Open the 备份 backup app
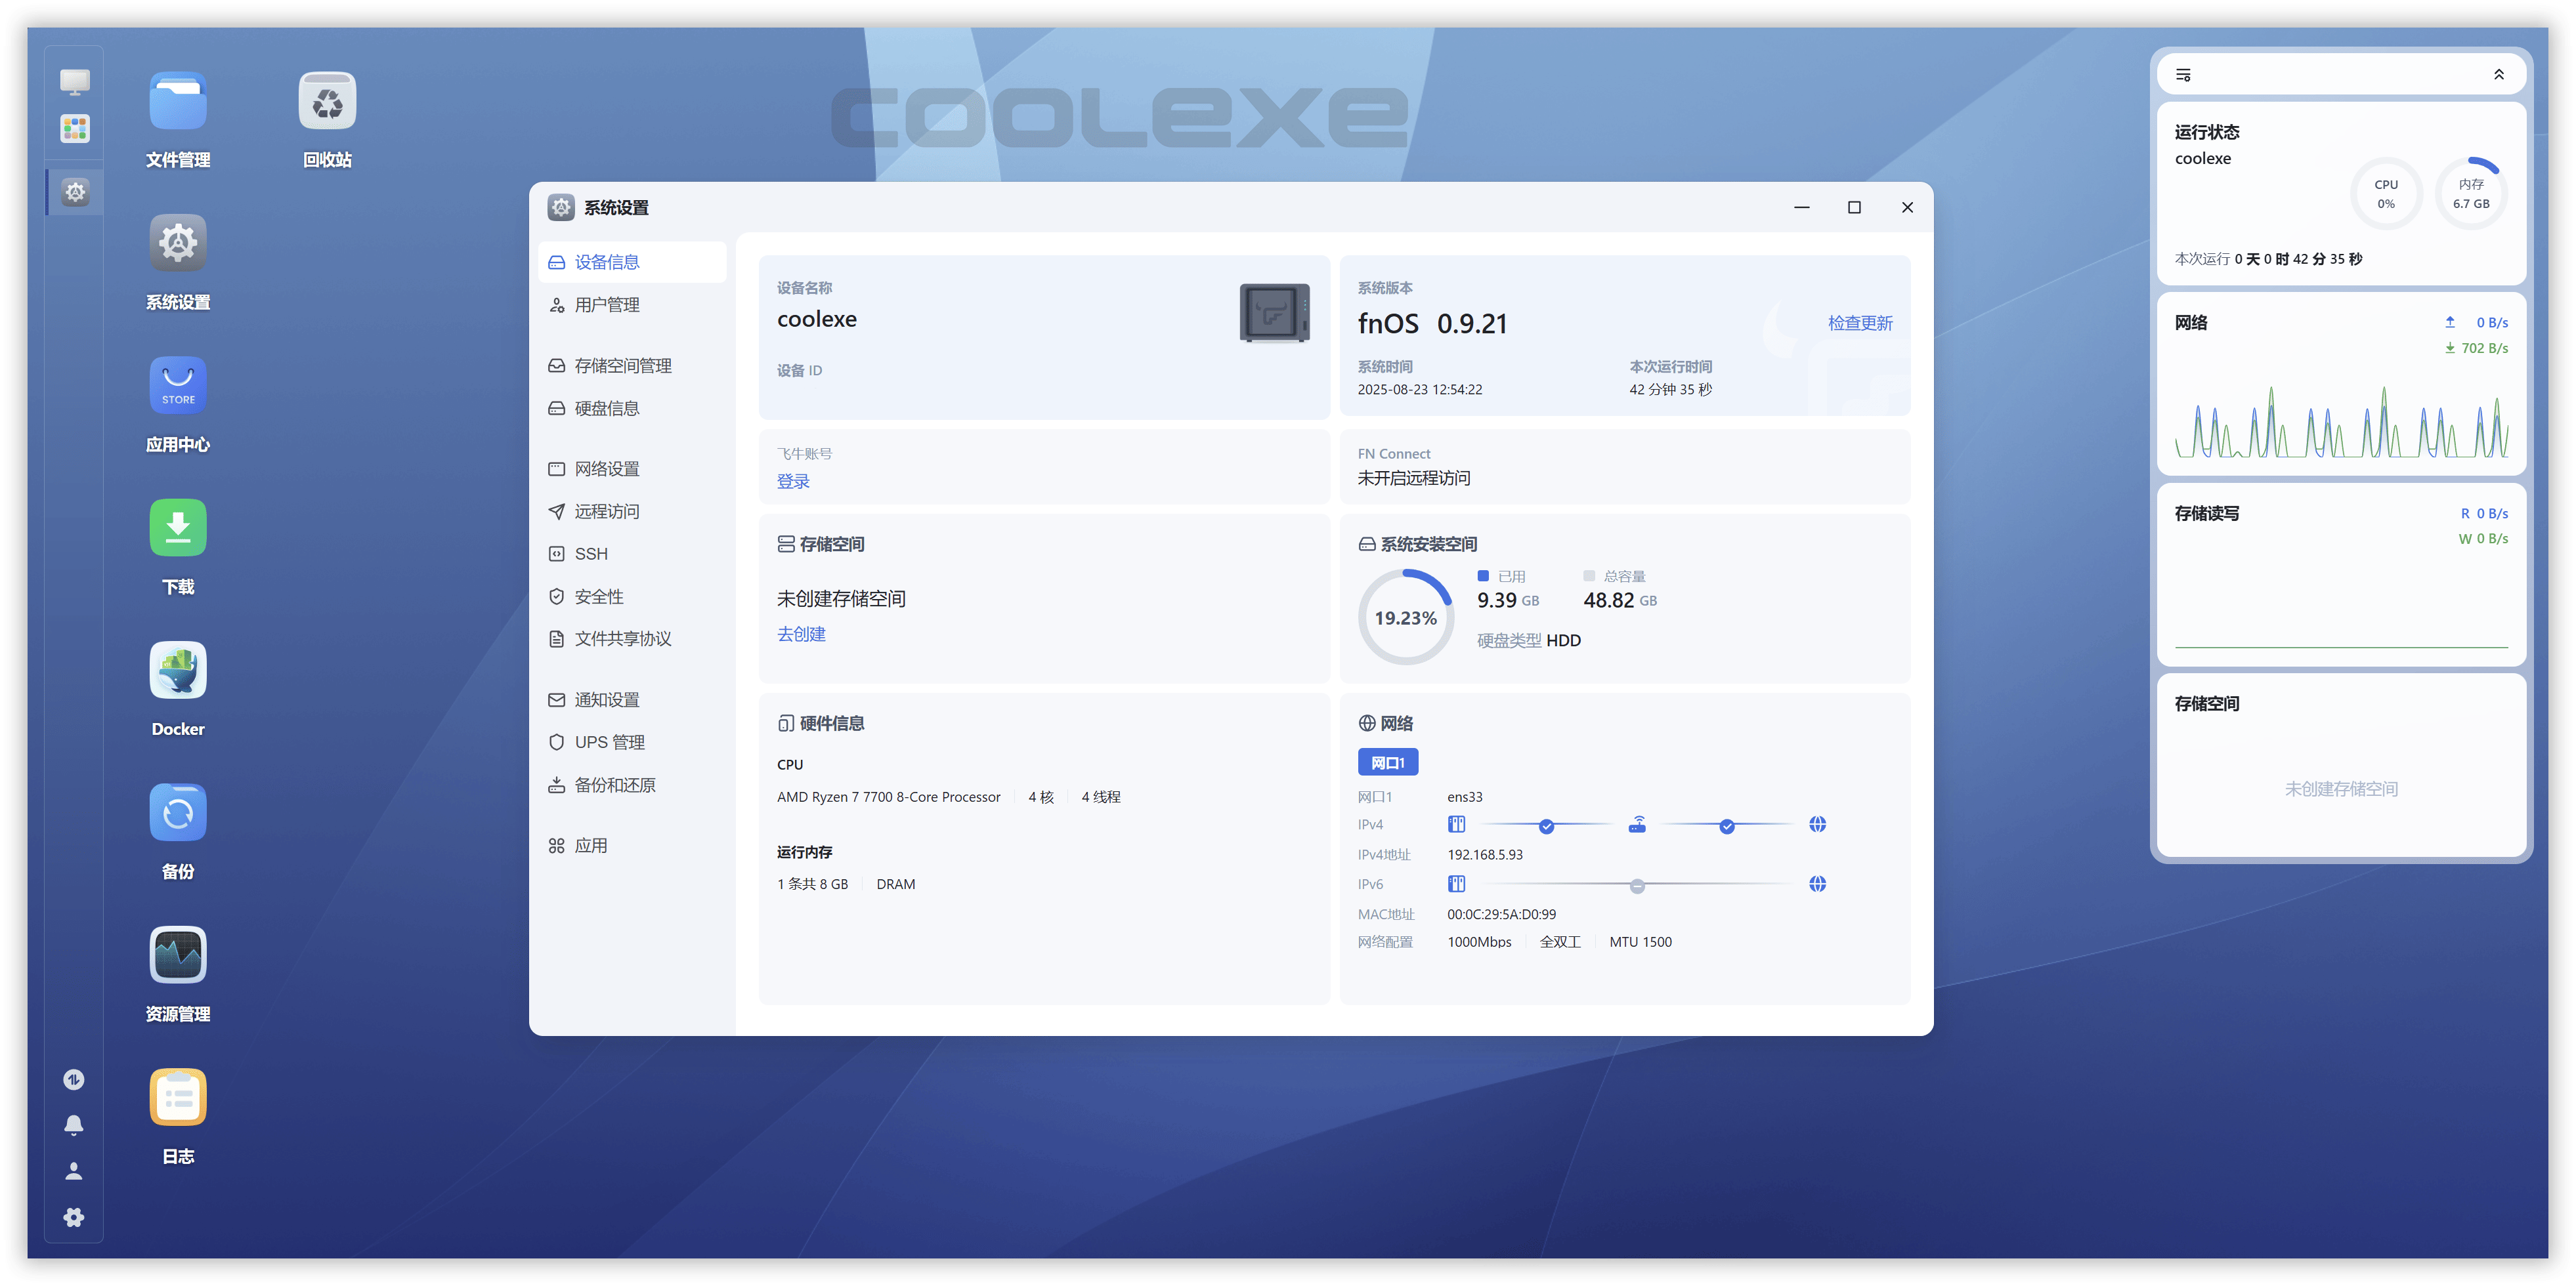This screenshot has width=2576, height=1286. (177, 812)
